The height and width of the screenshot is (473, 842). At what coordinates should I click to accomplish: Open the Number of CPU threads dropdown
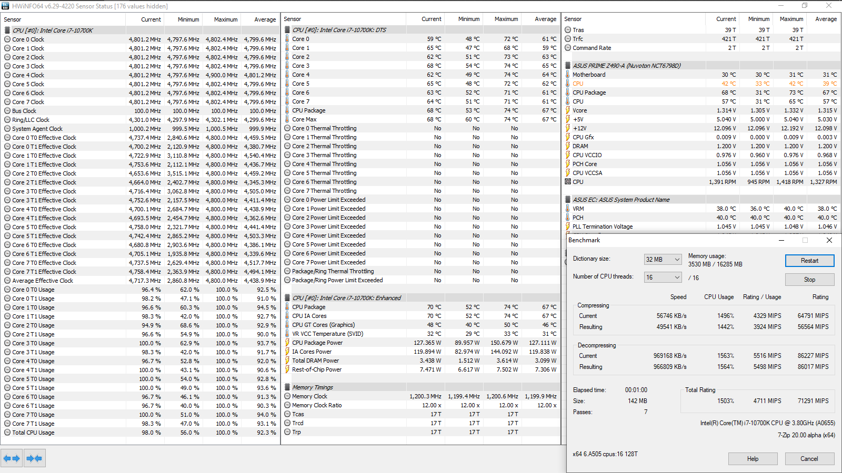[x=663, y=277]
